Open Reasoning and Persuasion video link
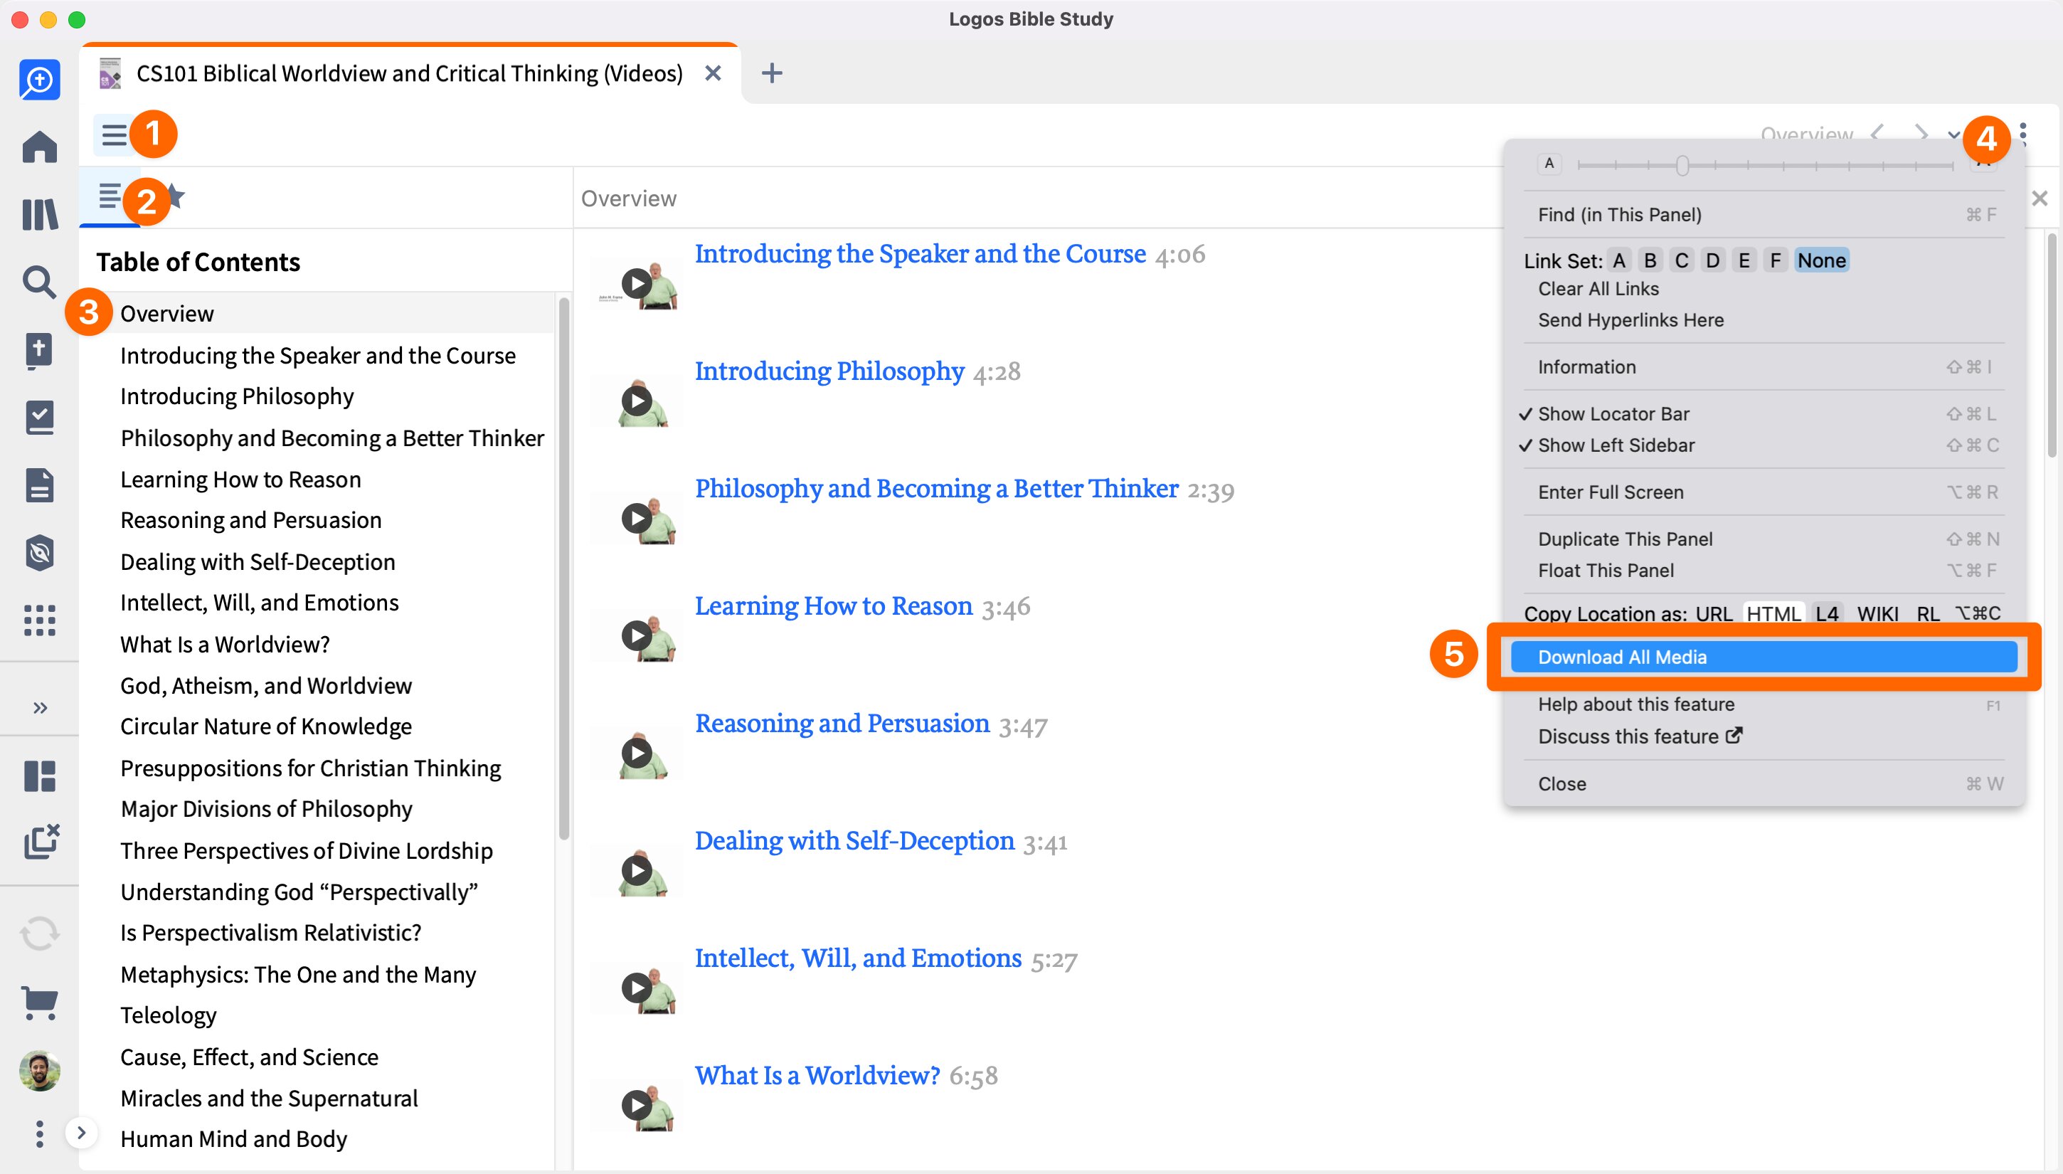The image size is (2063, 1174). click(842, 724)
